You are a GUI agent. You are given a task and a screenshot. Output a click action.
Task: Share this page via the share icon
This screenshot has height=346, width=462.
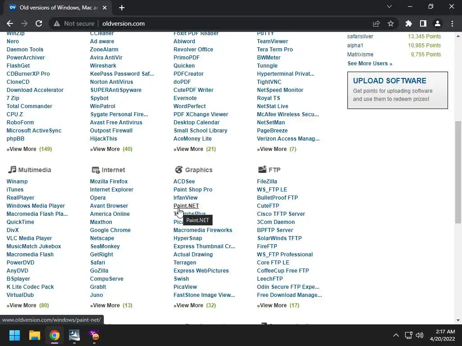(376, 23)
